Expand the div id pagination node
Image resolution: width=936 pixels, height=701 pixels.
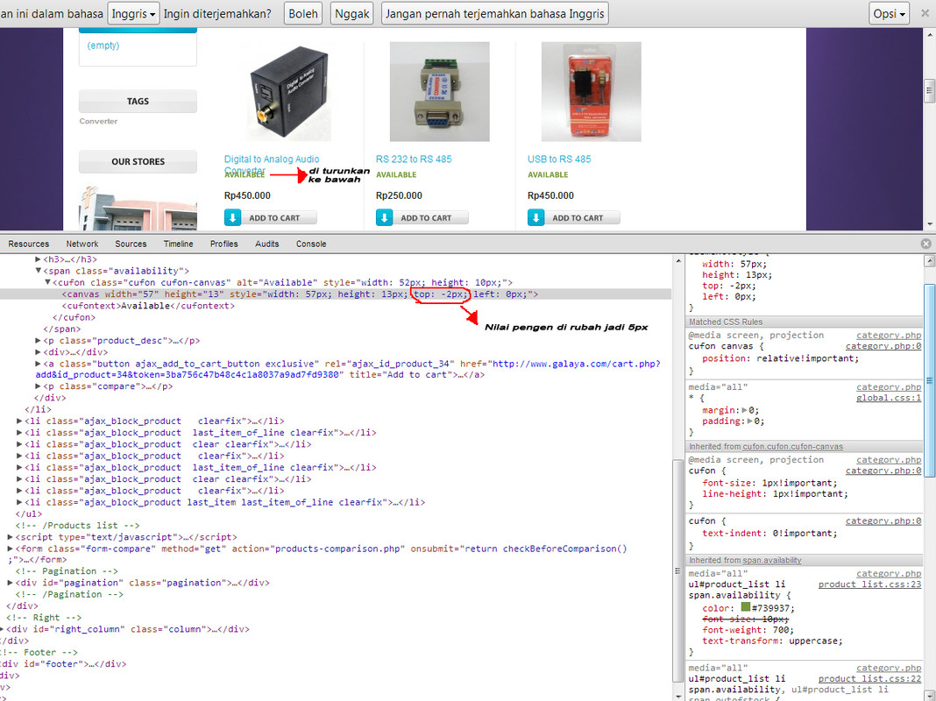tap(11, 583)
